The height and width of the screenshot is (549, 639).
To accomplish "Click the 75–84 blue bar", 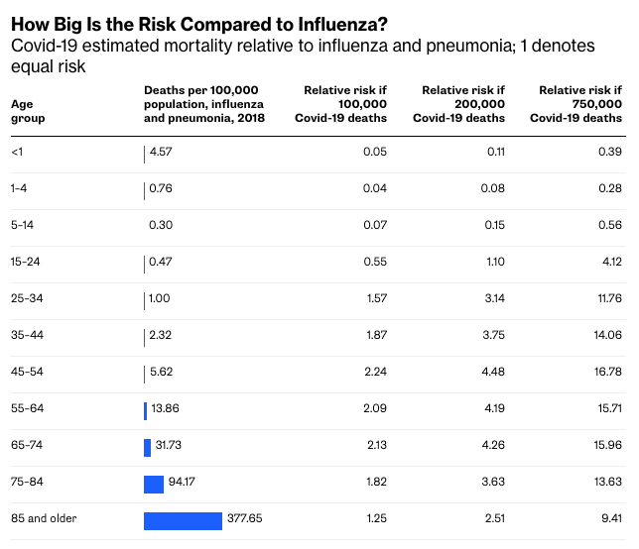I will tap(154, 484).
